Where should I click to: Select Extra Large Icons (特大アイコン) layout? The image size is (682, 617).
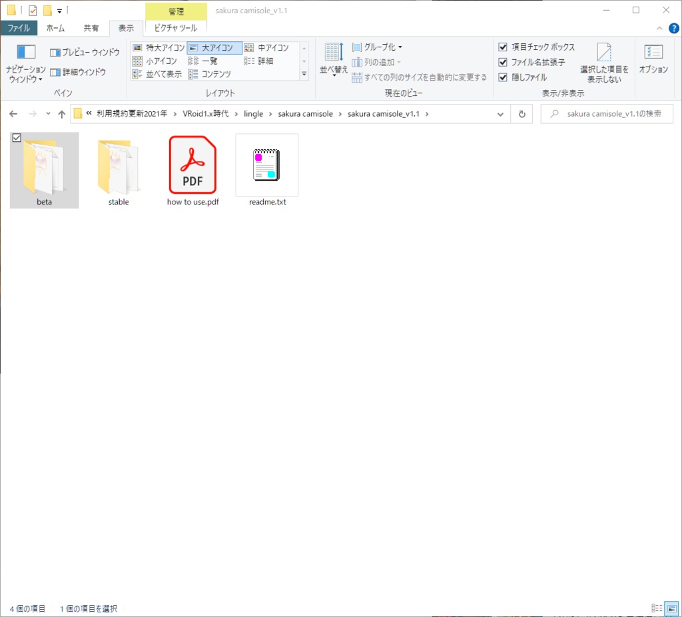click(x=159, y=47)
